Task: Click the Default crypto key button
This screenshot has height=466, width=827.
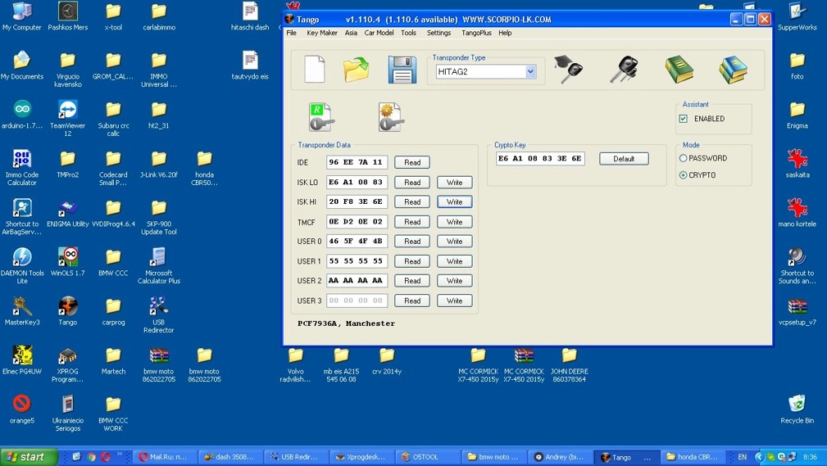Action: 624,159
